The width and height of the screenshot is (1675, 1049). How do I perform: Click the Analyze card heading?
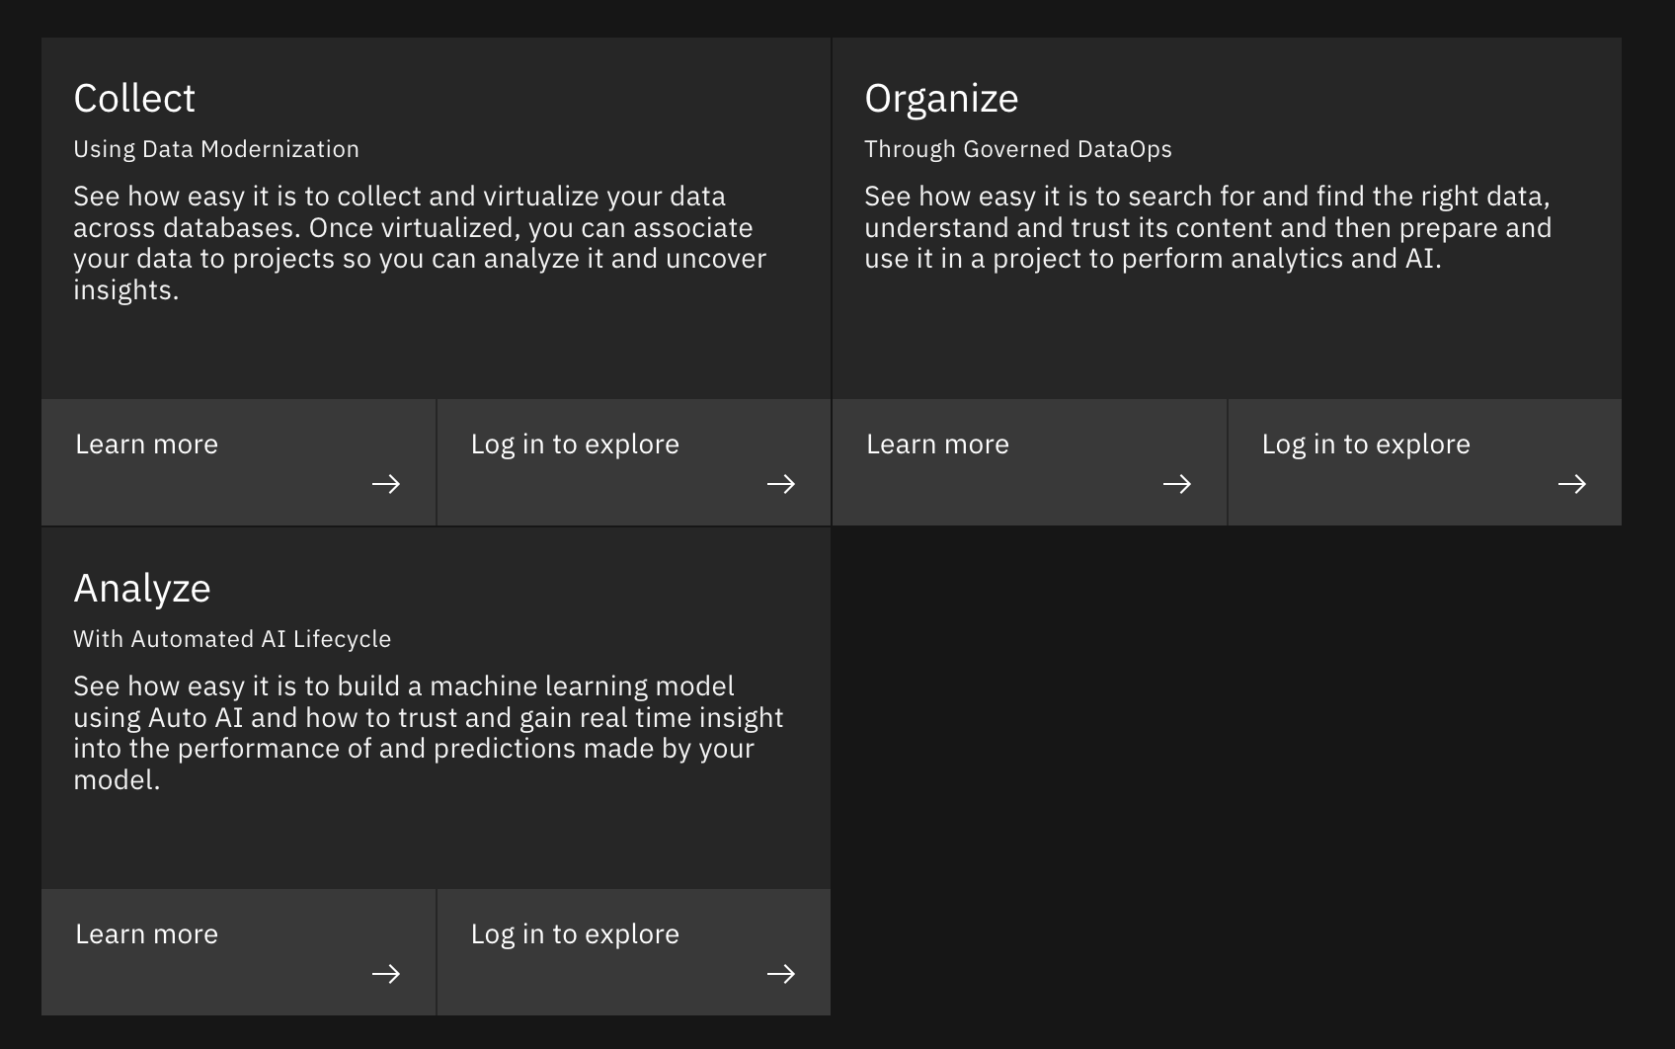142,589
